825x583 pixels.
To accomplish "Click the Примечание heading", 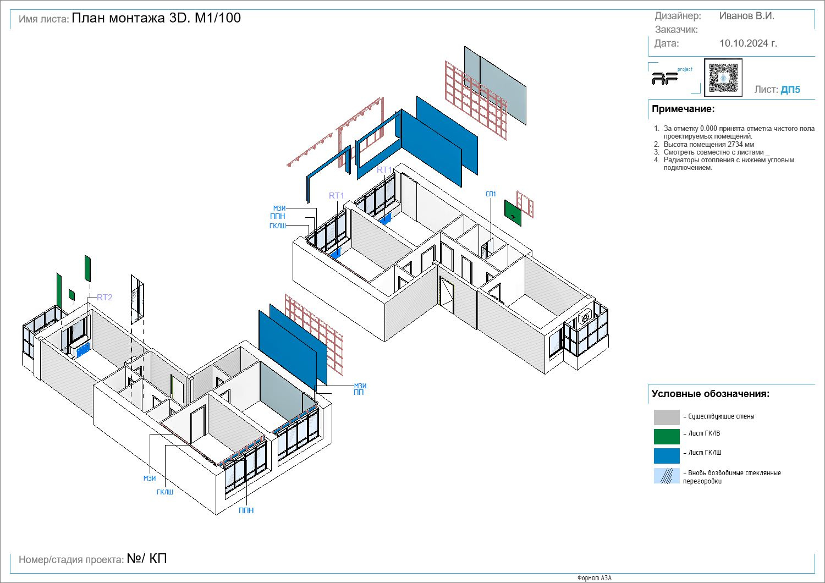I will coord(683,109).
